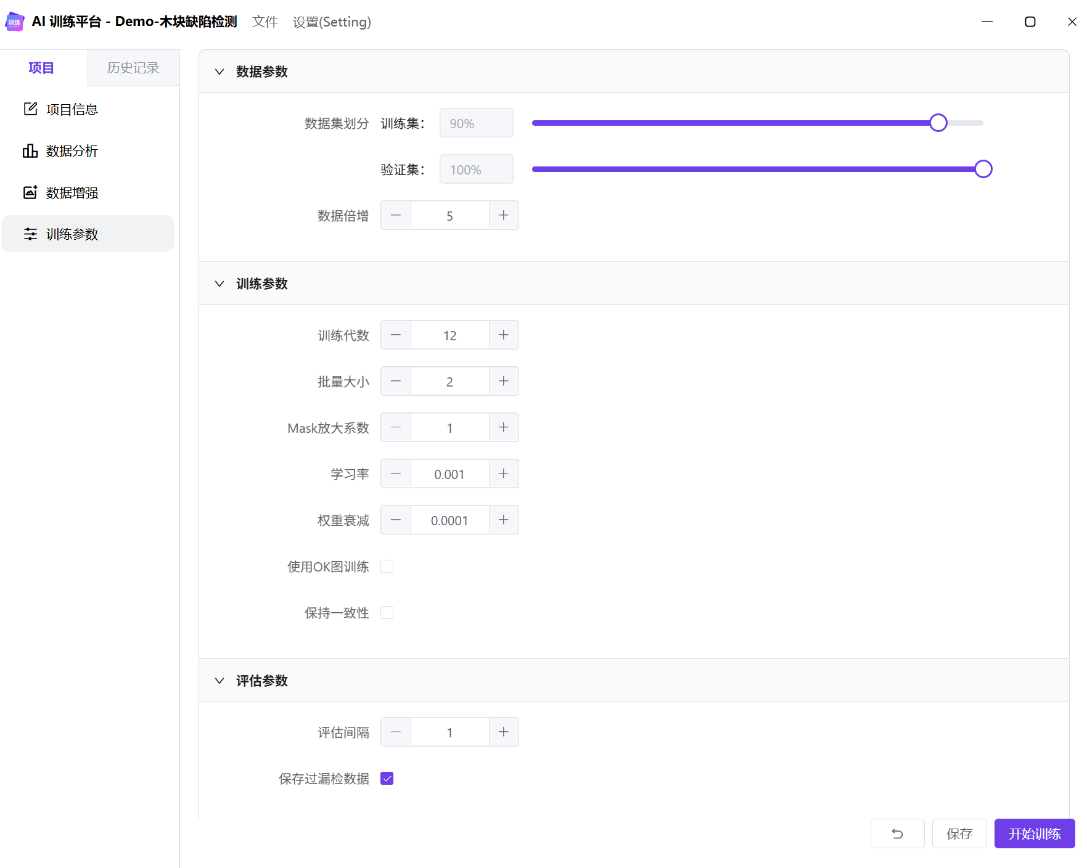Switch to the 历史记录 tab
The image size is (1087, 868).
pos(133,68)
